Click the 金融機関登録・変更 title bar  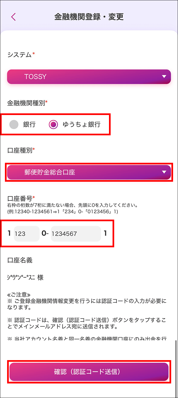(89, 17)
